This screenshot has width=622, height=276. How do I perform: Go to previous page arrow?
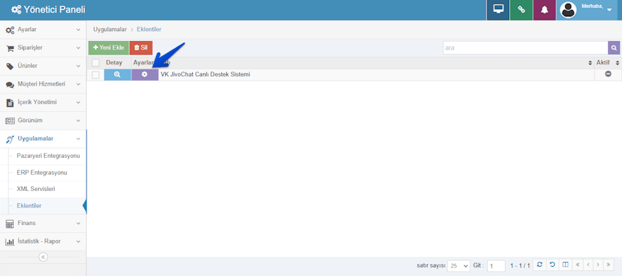588,265
